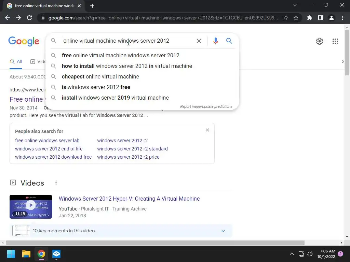Click the horizontal scrollbar at page bottom

coord(155,243)
